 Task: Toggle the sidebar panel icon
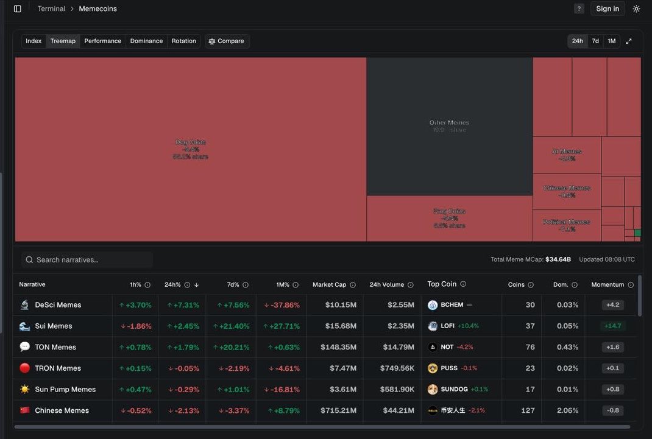[18, 9]
